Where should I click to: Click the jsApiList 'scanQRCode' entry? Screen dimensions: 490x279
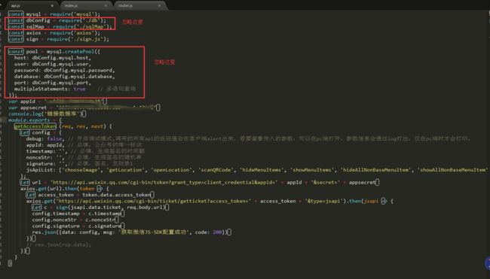216,170
